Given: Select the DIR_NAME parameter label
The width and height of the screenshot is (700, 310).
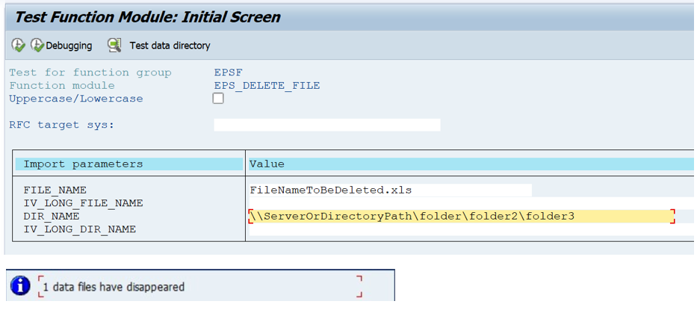Looking at the screenshot, I should (x=52, y=217).
